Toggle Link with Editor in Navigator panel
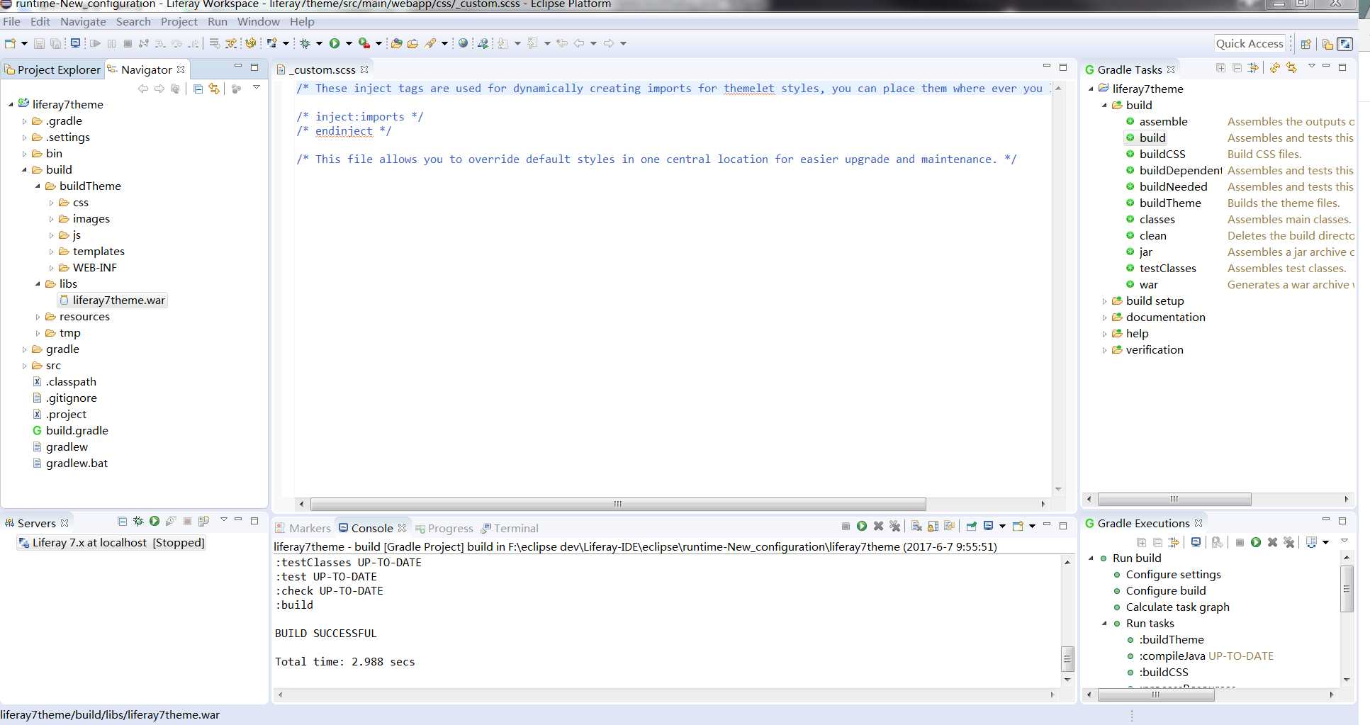The image size is (1370, 725). pos(213,89)
